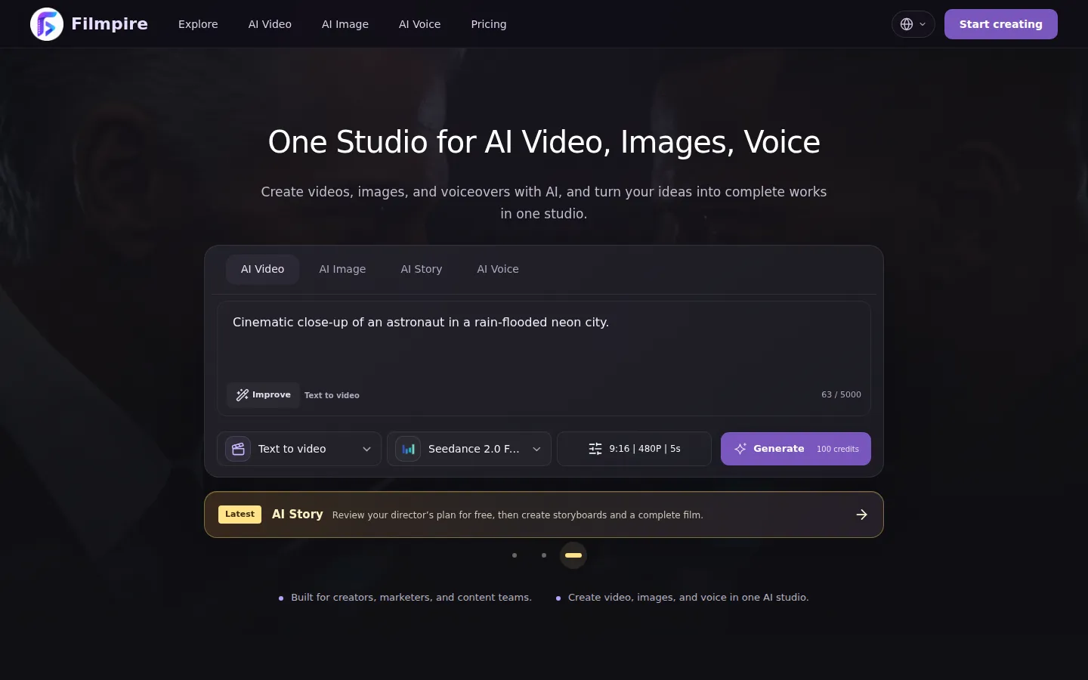Open AI Voice in the top navigation
Image resolution: width=1088 pixels, height=680 pixels.
point(419,24)
